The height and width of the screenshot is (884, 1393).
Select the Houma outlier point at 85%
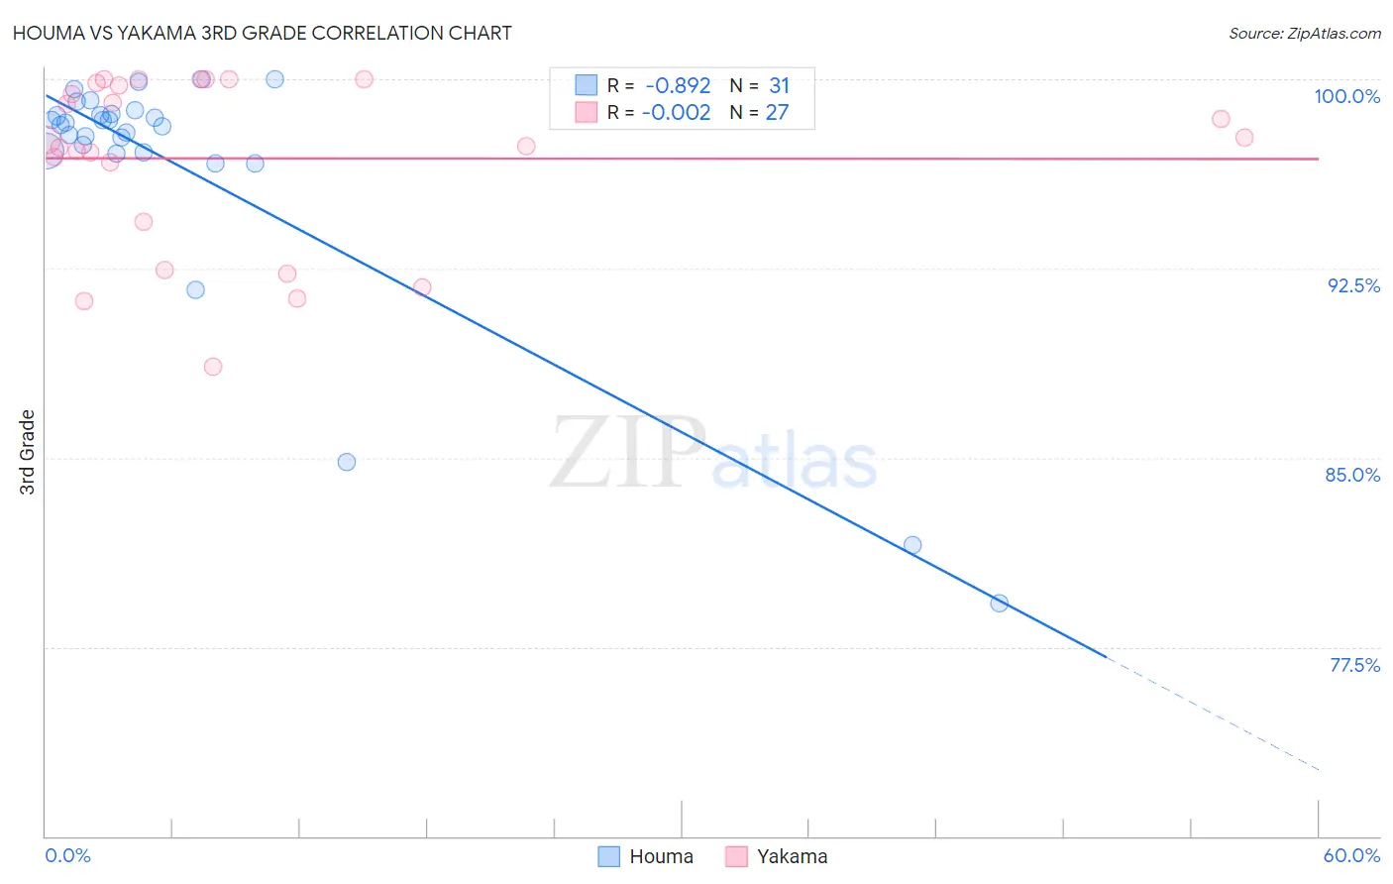pyautogui.click(x=346, y=462)
